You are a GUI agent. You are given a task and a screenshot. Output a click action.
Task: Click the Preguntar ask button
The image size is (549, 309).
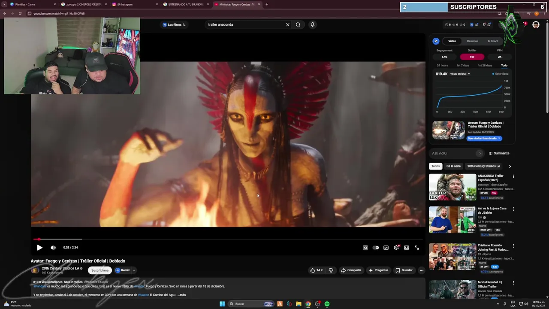click(x=378, y=270)
